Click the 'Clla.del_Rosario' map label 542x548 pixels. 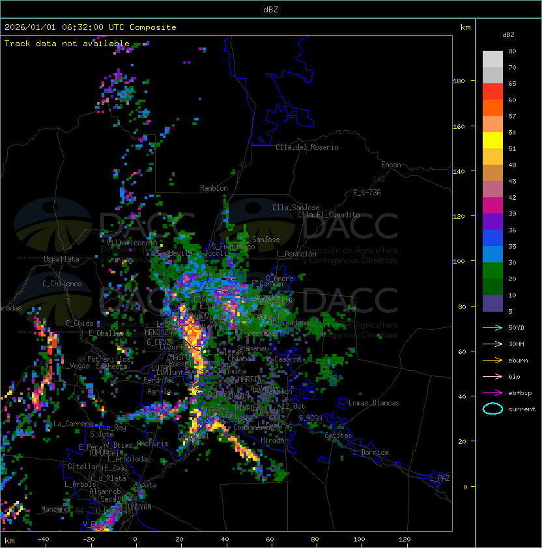click(x=307, y=147)
